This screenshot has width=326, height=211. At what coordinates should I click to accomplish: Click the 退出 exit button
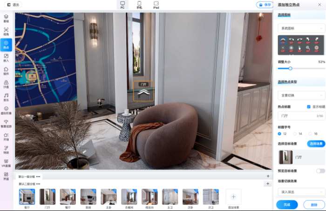tap(13, 5)
